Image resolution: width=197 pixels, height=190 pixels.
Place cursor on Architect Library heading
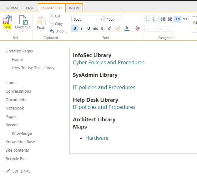94,119
